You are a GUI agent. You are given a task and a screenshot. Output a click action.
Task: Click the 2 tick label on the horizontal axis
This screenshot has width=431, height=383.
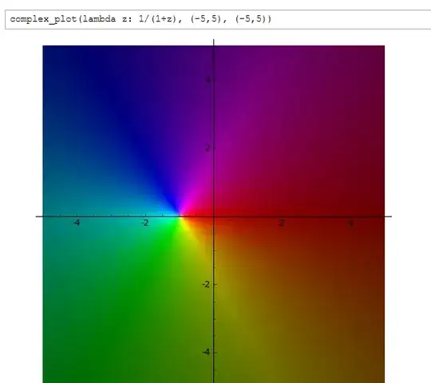click(x=282, y=223)
